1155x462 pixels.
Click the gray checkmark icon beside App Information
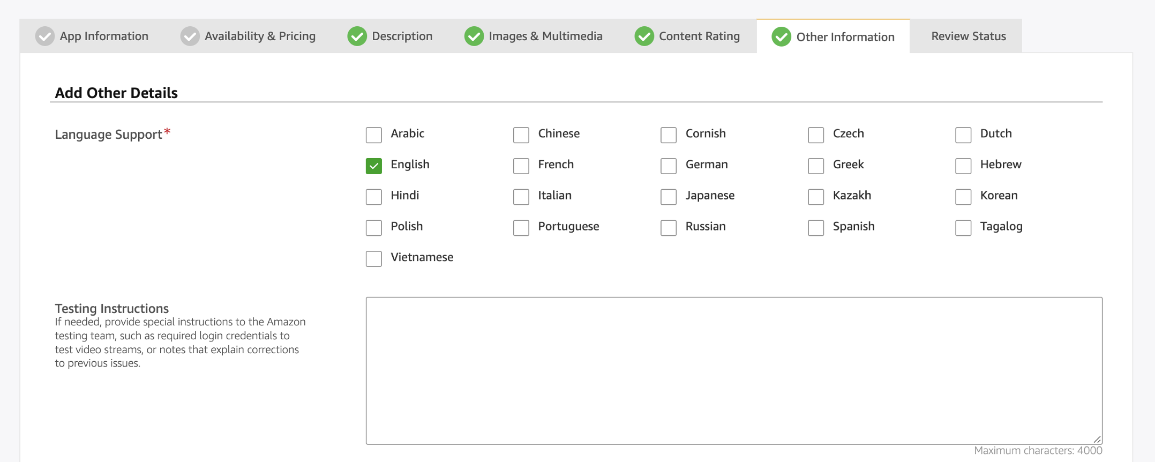coord(45,36)
